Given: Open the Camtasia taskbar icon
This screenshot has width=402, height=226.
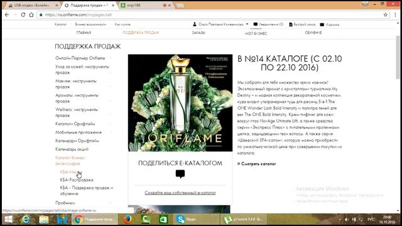Looking at the screenshot, I should (146, 220).
